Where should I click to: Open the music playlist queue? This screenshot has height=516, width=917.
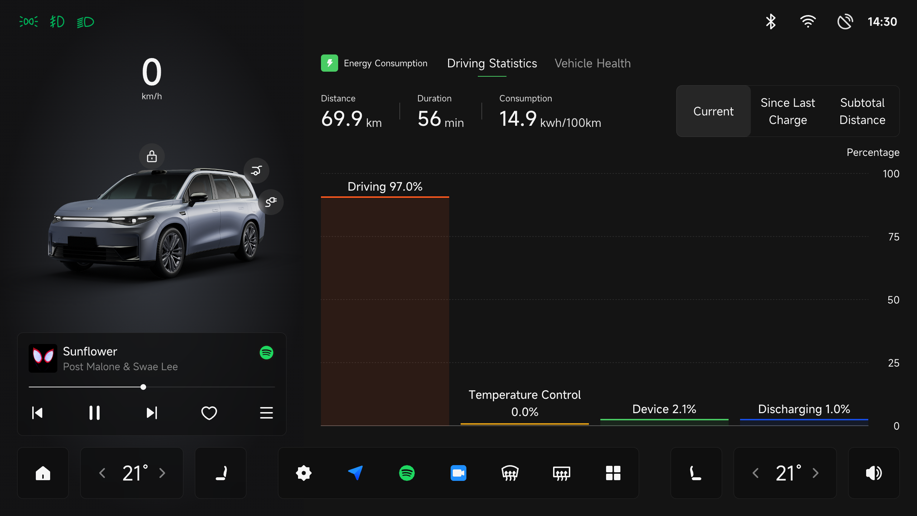[266, 413]
